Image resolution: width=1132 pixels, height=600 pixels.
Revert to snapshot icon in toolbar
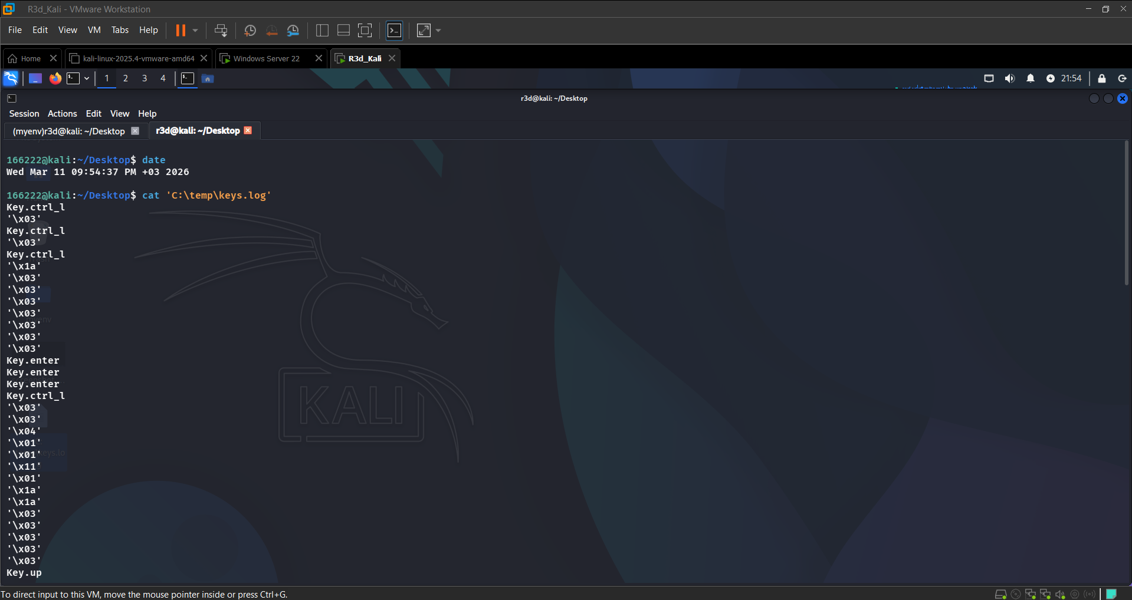271,30
